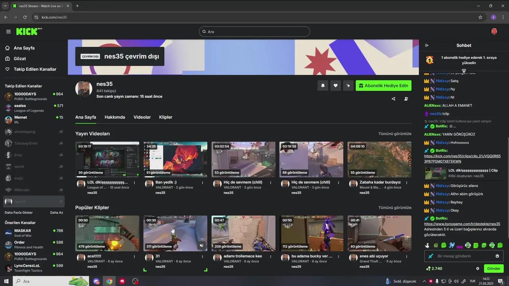Image resolution: width=509 pixels, height=286 pixels.
Task: Share the nes35 channel
Action: 393,99
